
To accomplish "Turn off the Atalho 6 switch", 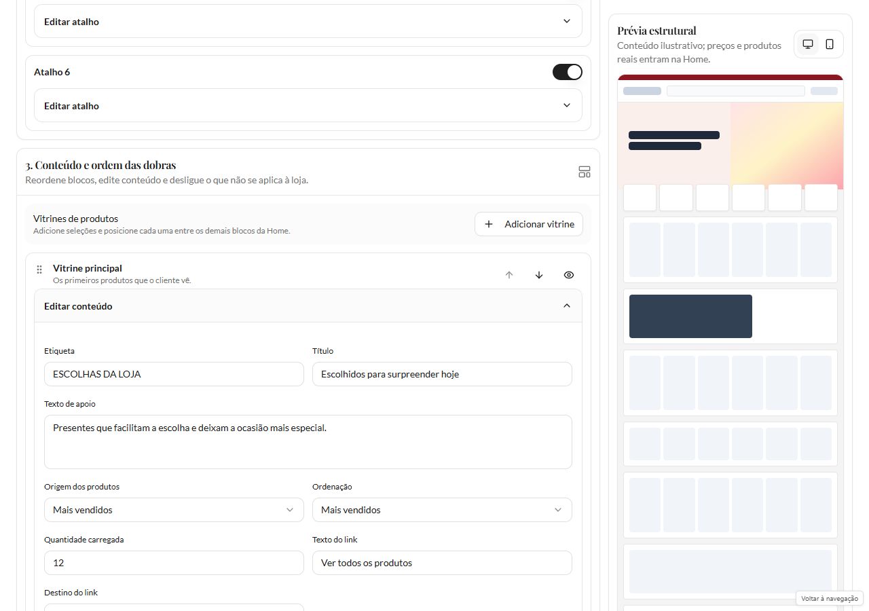I will tap(568, 72).
